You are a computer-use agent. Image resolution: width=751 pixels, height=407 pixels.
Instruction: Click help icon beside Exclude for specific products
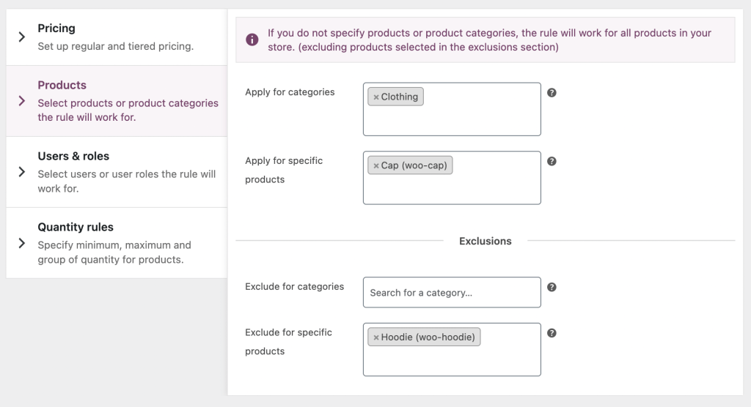[552, 333]
